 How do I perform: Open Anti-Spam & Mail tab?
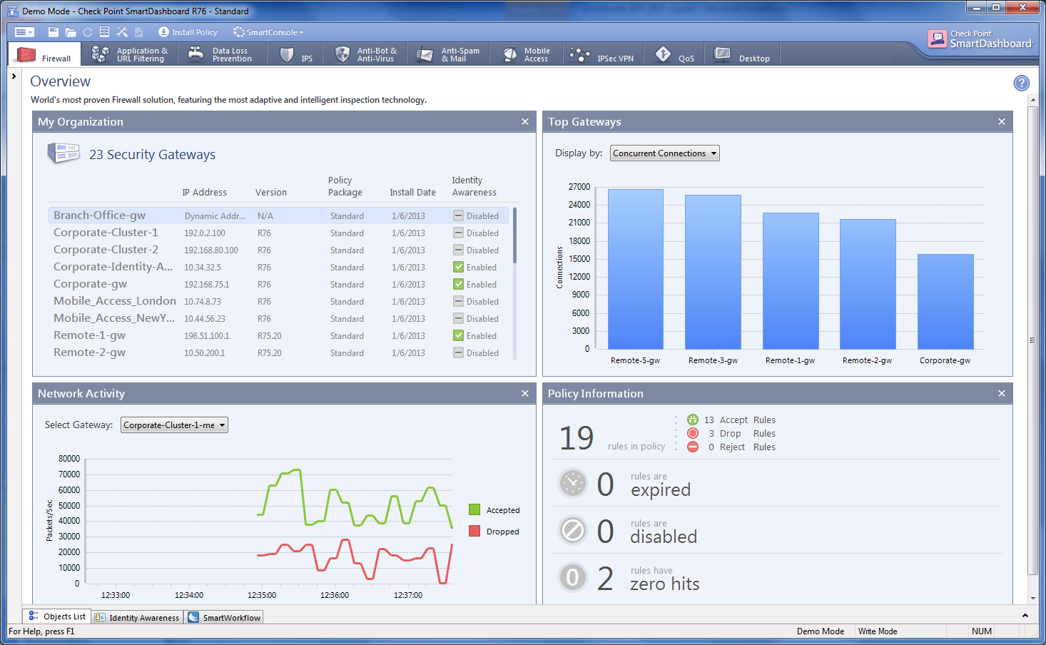pos(449,55)
